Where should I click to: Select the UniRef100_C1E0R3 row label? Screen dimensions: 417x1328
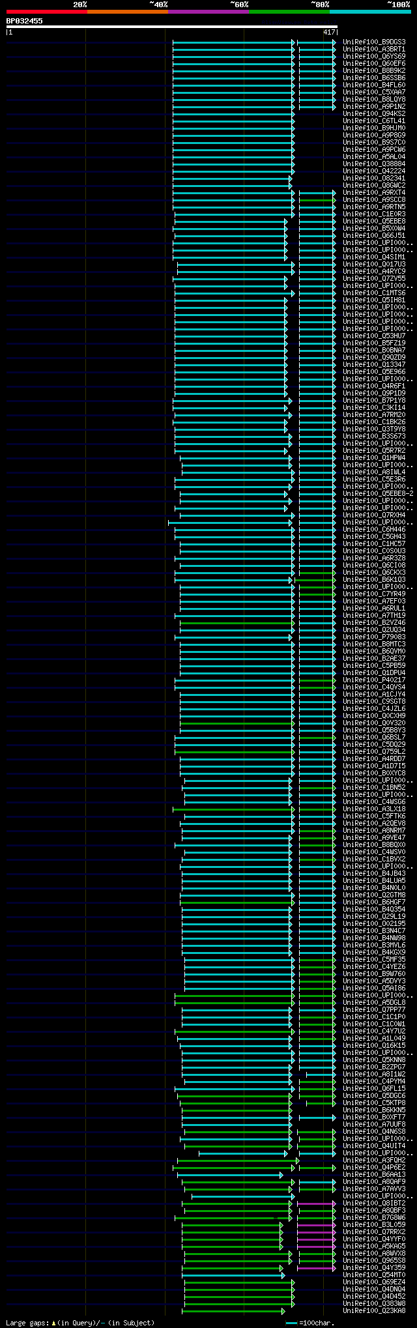374,214
